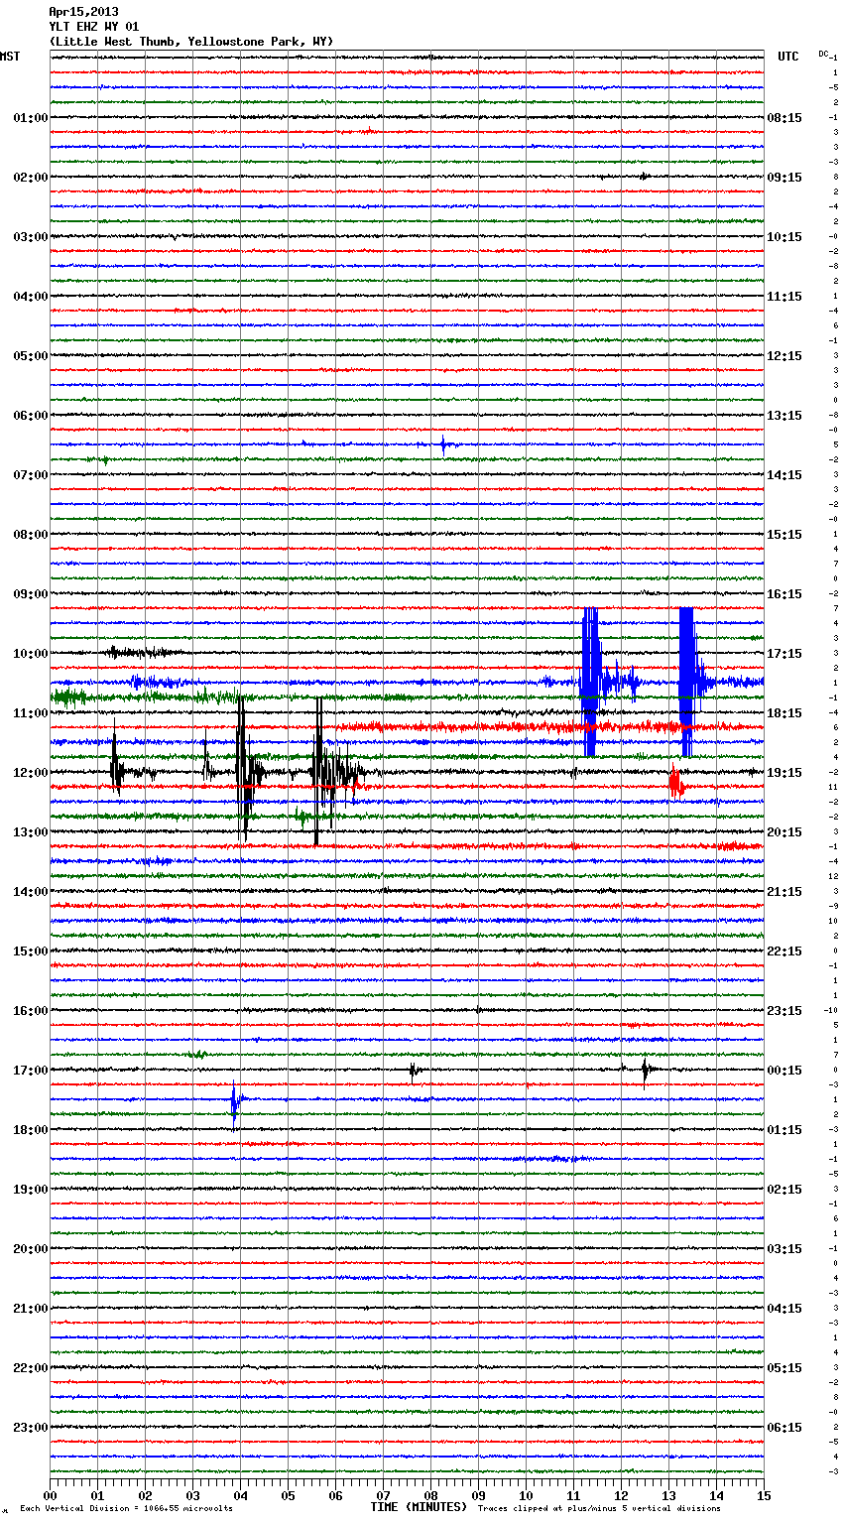Click the MST timezone label

pyautogui.click(x=10, y=57)
